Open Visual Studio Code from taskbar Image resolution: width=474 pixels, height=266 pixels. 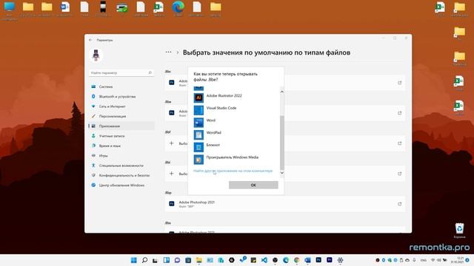coord(264,260)
